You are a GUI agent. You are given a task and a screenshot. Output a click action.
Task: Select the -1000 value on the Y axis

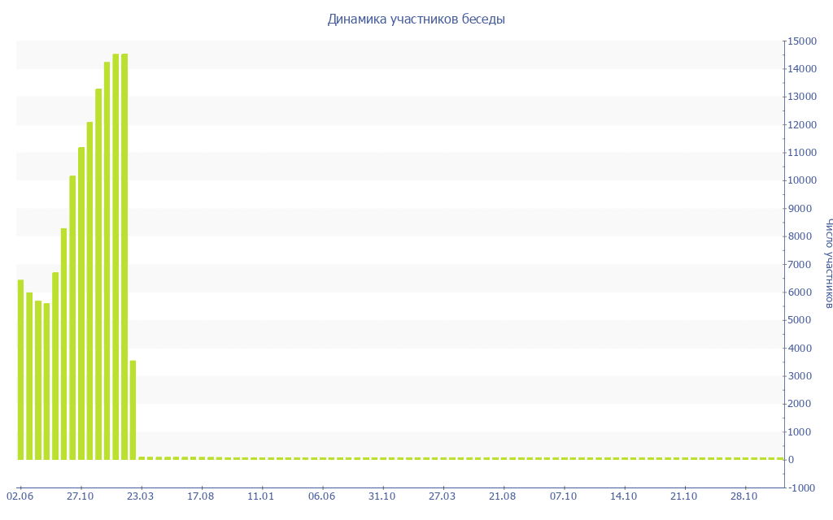(x=802, y=487)
